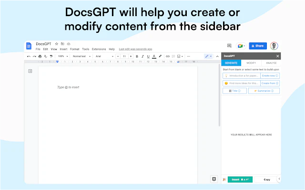Viewport: 305px width, 190px height.
Task: Open the zoom level dropdown
Action: tap(63, 57)
